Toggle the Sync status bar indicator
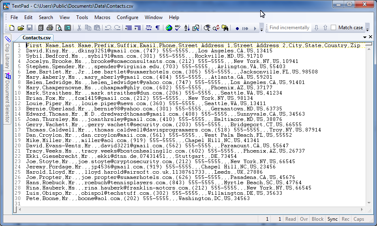 (x=332, y=219)
